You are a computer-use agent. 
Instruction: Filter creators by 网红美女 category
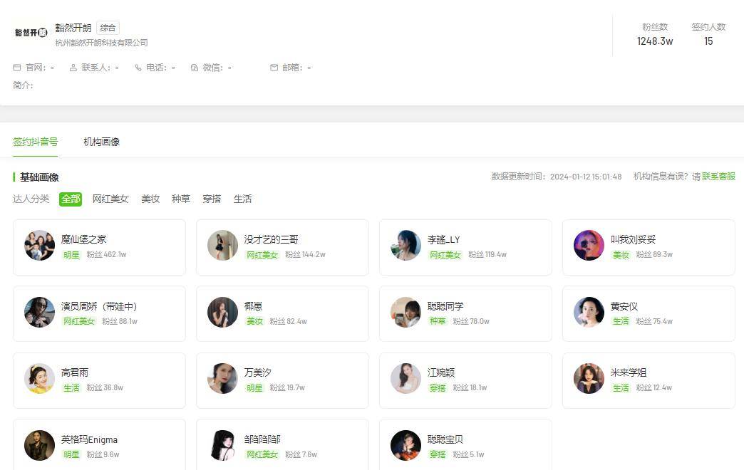point(110,199)
